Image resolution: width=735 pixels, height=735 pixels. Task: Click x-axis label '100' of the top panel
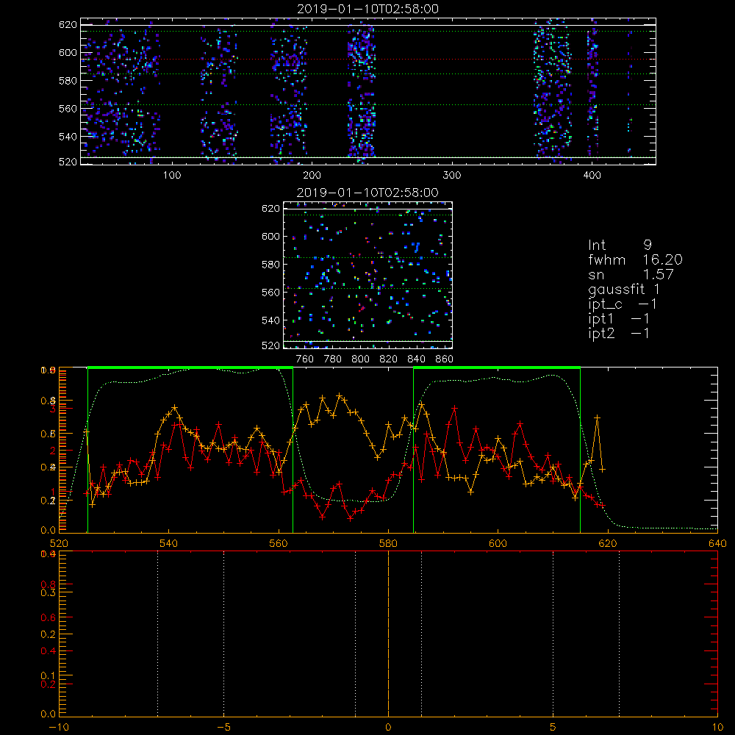(172, 176)
